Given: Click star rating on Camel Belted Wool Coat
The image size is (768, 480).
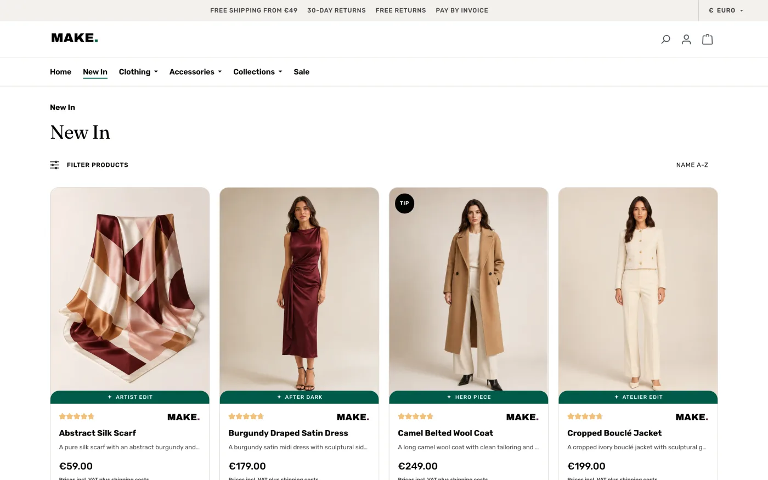Looking at the screenshot, I should [x=416, y=416].
